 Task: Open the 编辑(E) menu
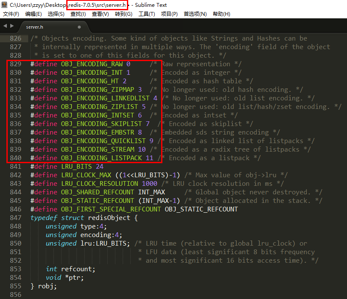[33, 14]
